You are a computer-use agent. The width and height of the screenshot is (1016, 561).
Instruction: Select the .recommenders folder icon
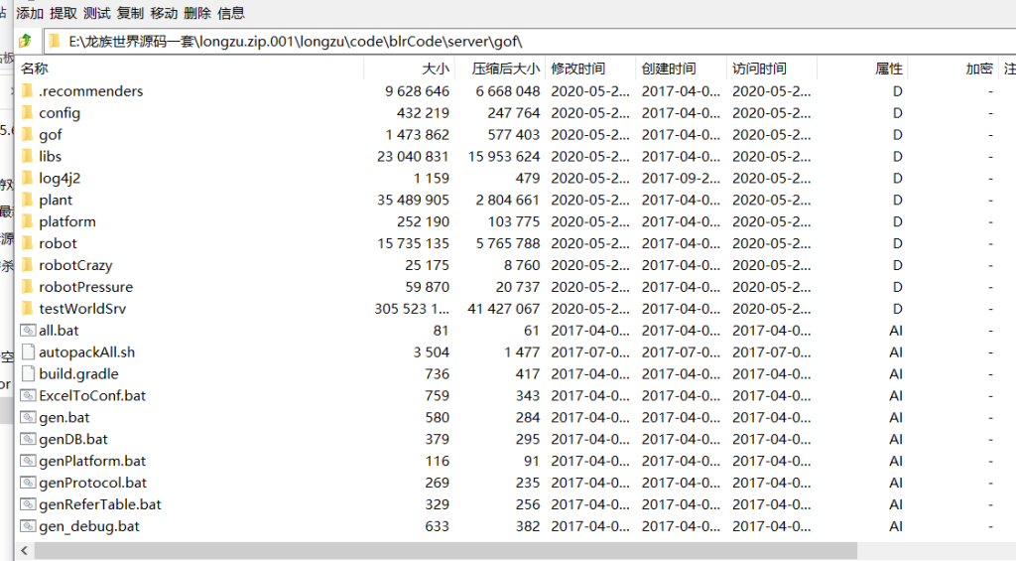[27, 90]
